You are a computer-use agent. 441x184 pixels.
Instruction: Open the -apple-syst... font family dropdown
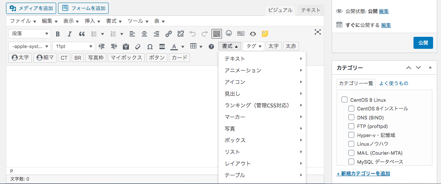point(29,46)
